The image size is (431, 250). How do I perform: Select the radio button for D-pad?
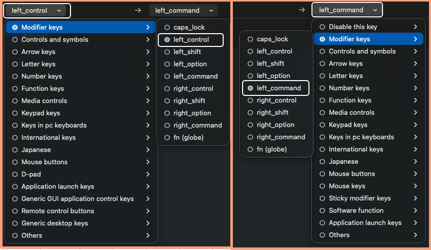click(x=14, y=174)
